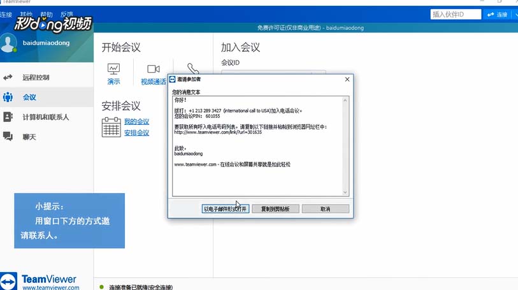518x290 pixels.
Task: Click the message scrollbar down arrow
Action: pos(345,192)
